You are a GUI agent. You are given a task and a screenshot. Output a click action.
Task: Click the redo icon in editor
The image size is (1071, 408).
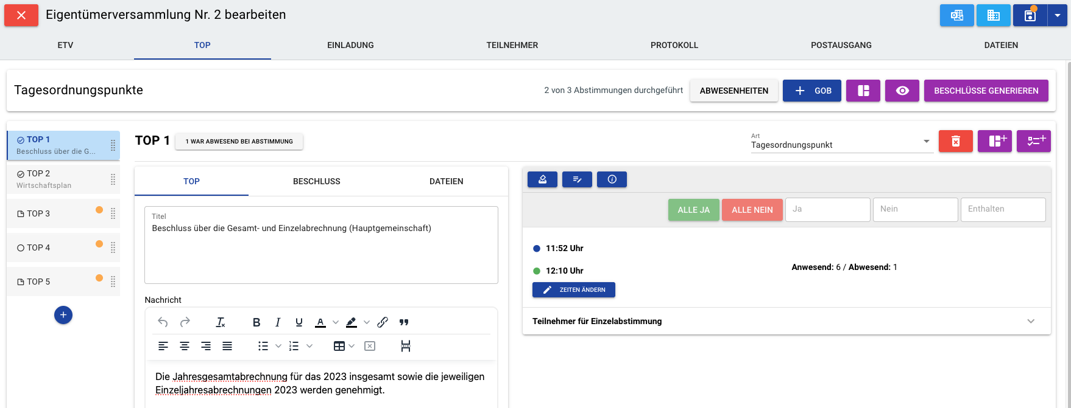coord(185,322)
